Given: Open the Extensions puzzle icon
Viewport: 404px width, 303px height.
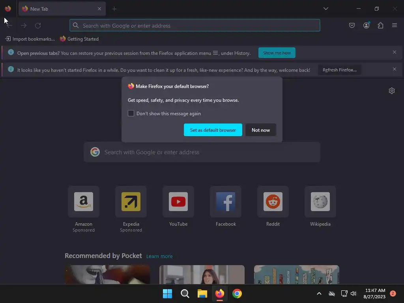Looking at the screenshot, I should [x=380, y=25].
